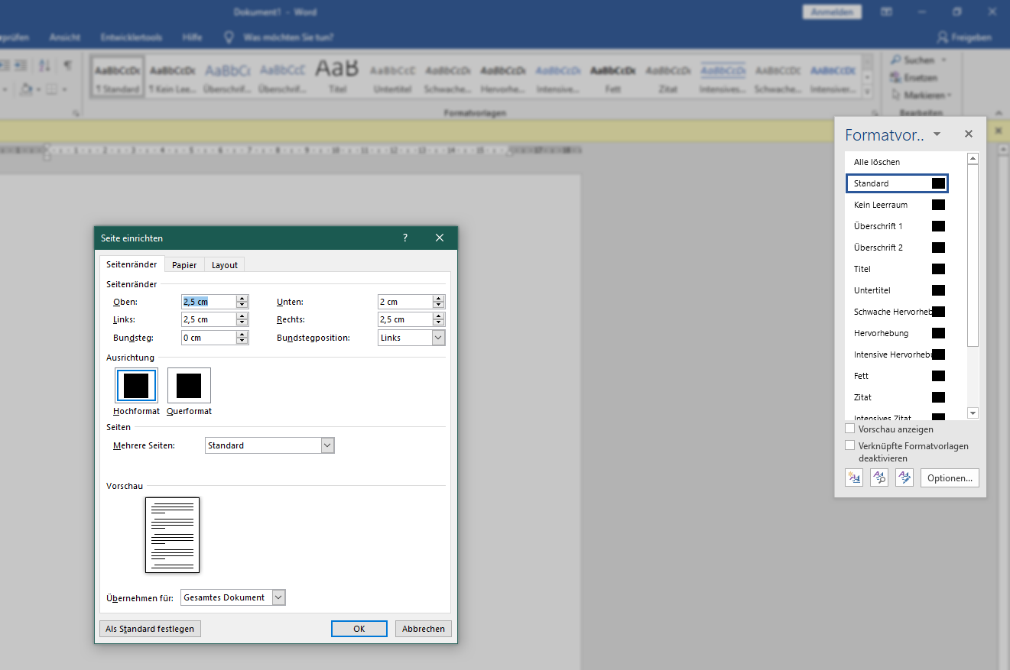Click the Optionen... button
Viewport: 1010px width, 670px height.
click(x=950, y=478)
